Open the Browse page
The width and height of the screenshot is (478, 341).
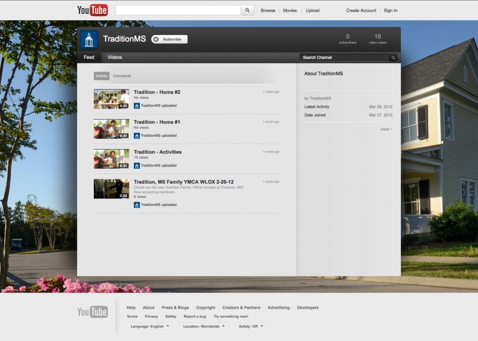point(267,10)
